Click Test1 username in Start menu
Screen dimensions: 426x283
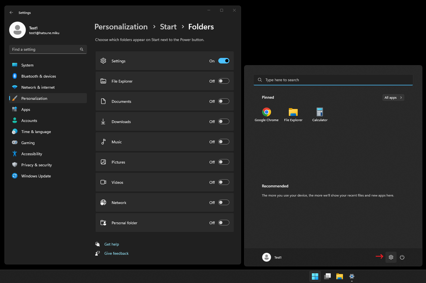tap(278, 257)
